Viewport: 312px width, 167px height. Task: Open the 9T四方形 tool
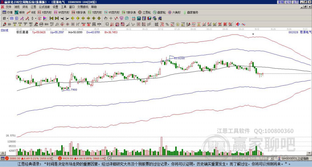tap(112, 12)
